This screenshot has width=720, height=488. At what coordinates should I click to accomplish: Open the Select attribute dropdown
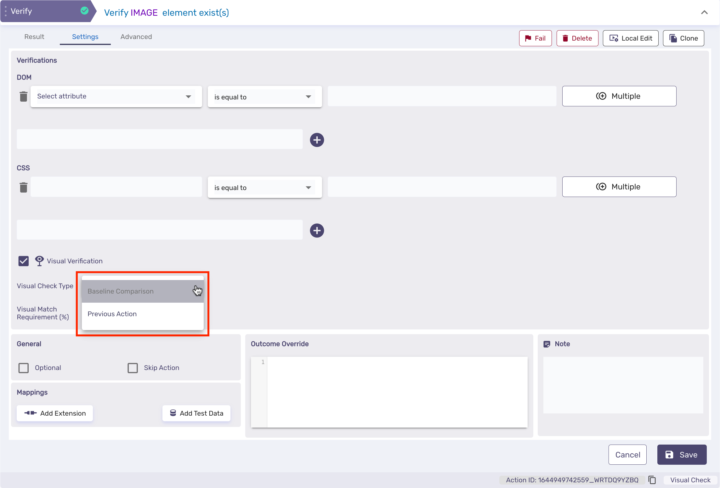click(x=116, y=96)
